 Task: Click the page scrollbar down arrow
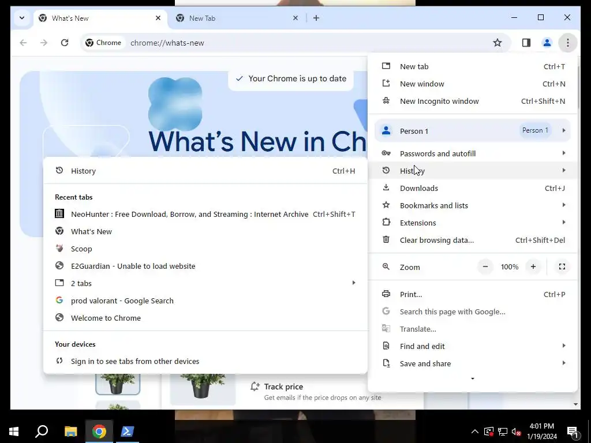coord(575,404)
